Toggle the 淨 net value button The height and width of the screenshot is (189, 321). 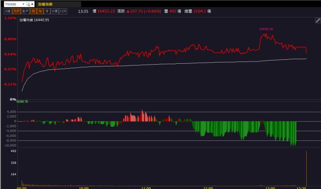pyautogui.click(x=47, y=11)
